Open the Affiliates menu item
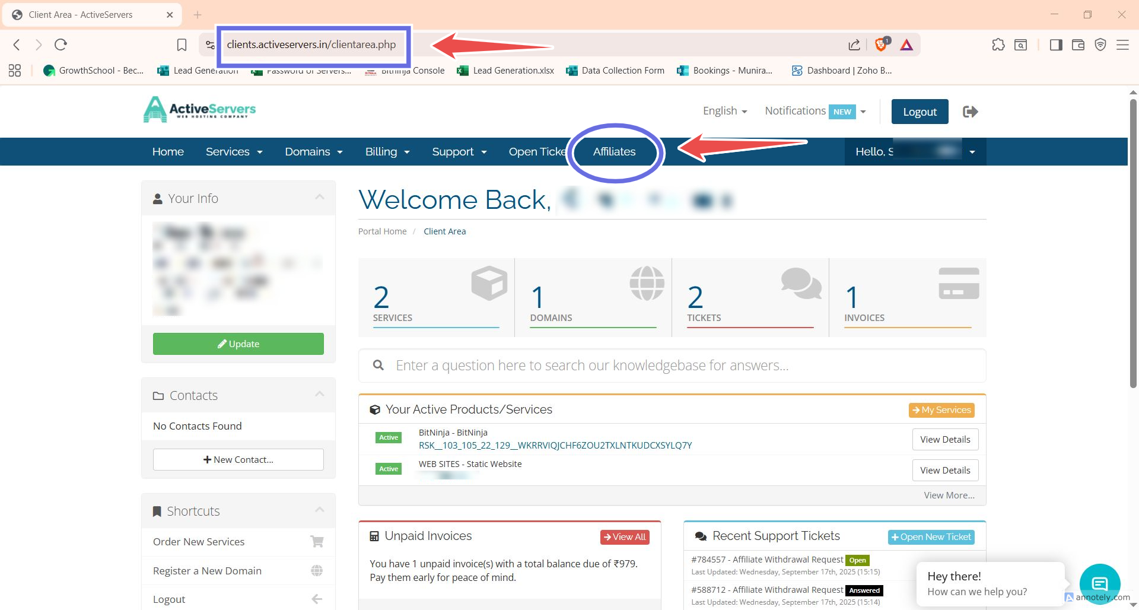 coord(614,152)
